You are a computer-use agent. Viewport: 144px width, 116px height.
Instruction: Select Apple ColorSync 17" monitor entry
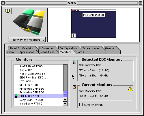point(38,74)
